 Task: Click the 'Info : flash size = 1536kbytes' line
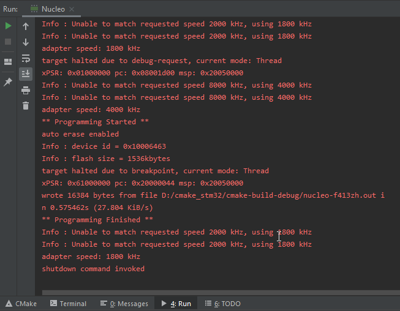pos(106,159)
